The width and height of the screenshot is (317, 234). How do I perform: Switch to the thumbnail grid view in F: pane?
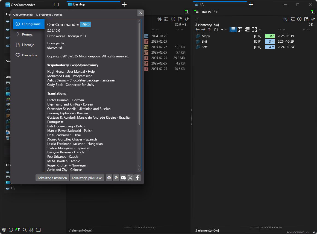(254, 30)
